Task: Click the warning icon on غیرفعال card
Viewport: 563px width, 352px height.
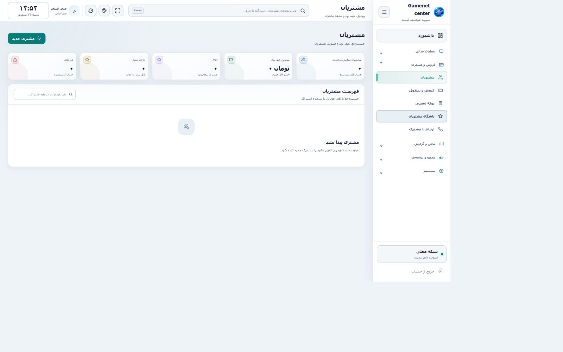Action: (15, 59)
